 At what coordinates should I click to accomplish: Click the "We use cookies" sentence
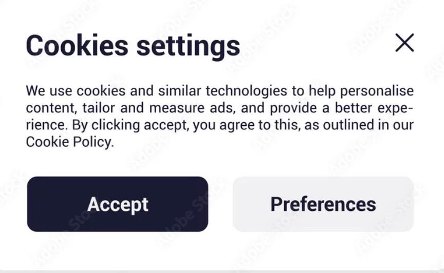pyautogui.click(x=77, y=91)
